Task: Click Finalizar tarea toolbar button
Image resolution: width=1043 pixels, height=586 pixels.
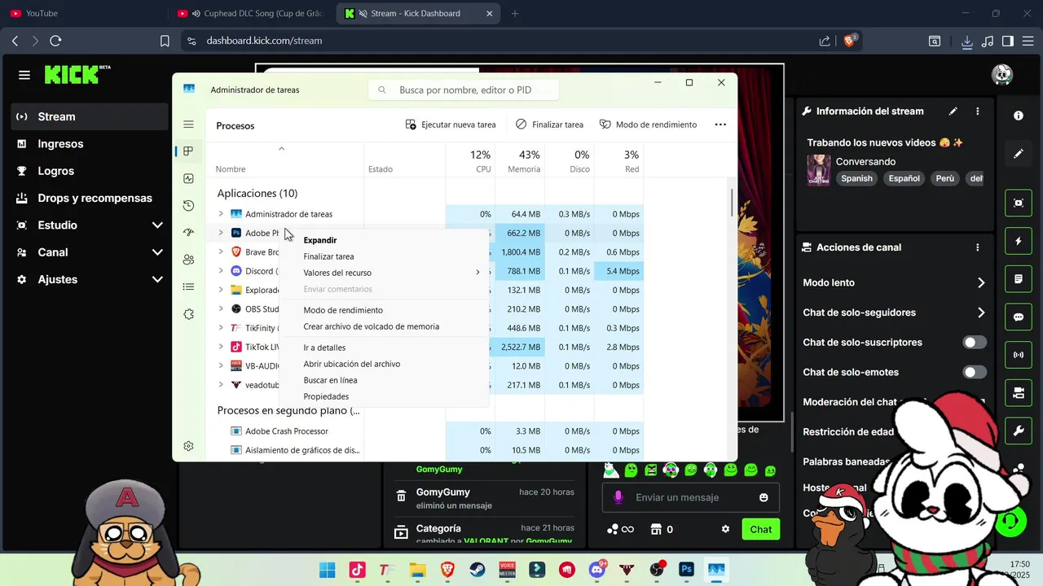Action: click(550, 125)
